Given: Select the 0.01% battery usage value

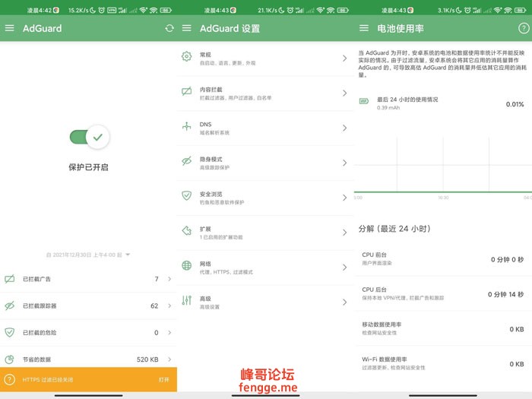Looking at the screenshot, I should pos(515,104).
